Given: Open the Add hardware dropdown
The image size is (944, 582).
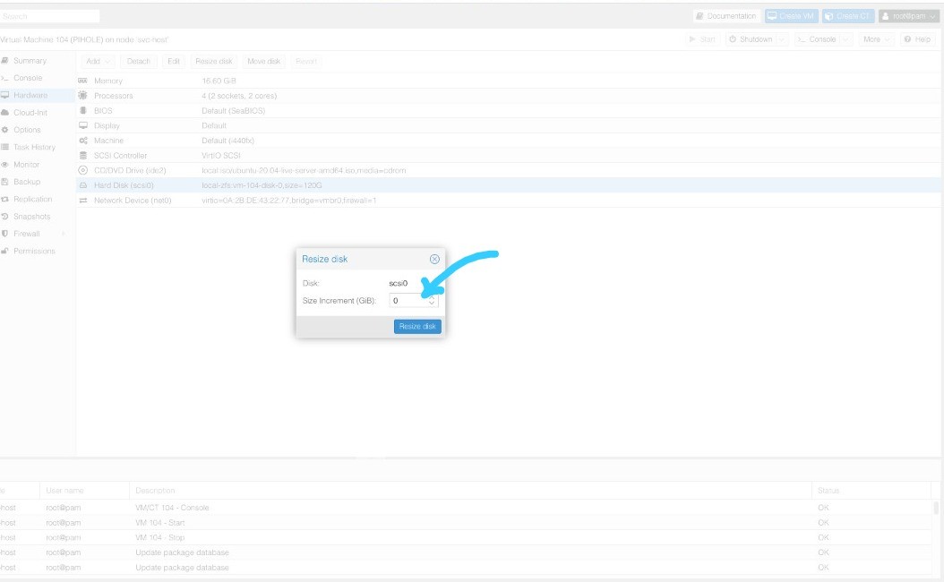Looking at the screenshot, I should coord(98,61).
